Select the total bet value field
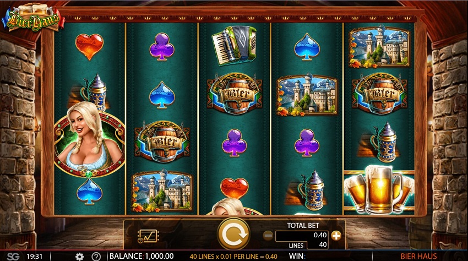Viewport: 468px width, 261px height. 302,235
